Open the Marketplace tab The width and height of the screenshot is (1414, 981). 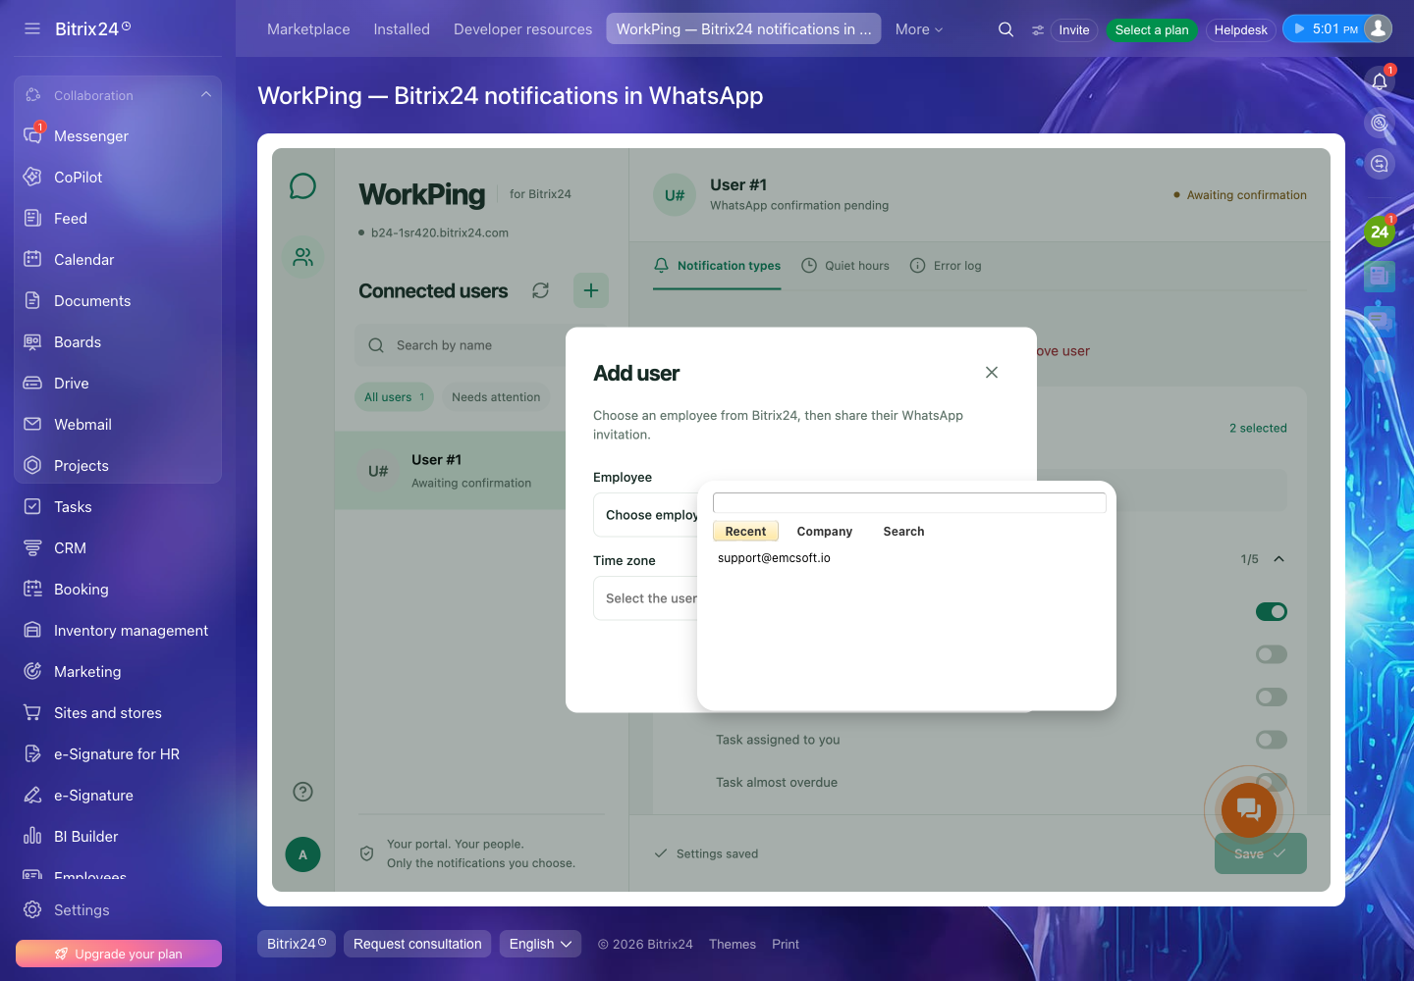308,29
